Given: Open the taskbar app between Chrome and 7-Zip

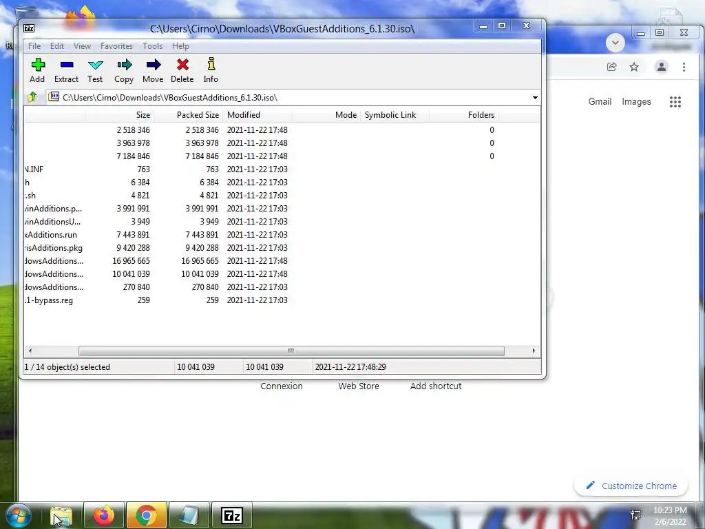Looking at the screenshot, I should pyautogui.click(x=189, y=515).
